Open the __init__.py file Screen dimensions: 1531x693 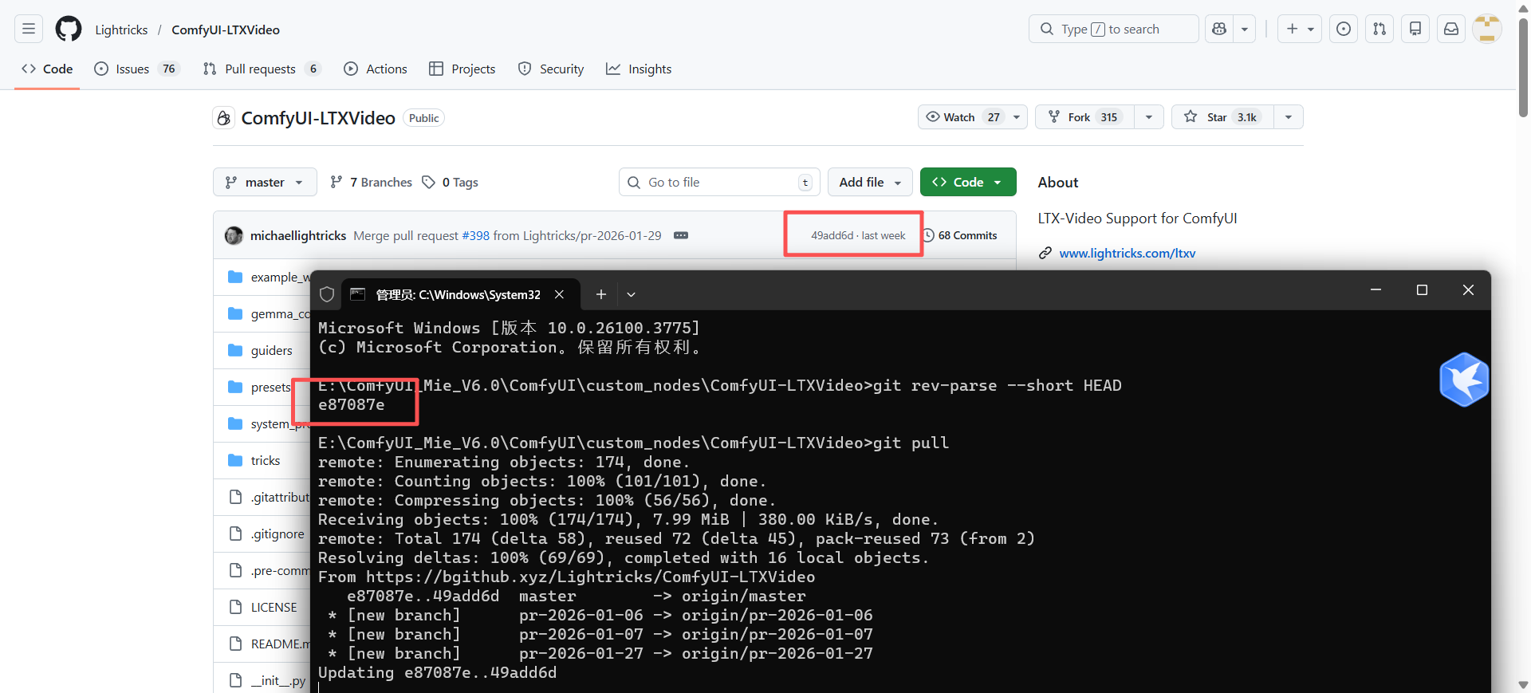pyautogui.click(x=278, y=680)
